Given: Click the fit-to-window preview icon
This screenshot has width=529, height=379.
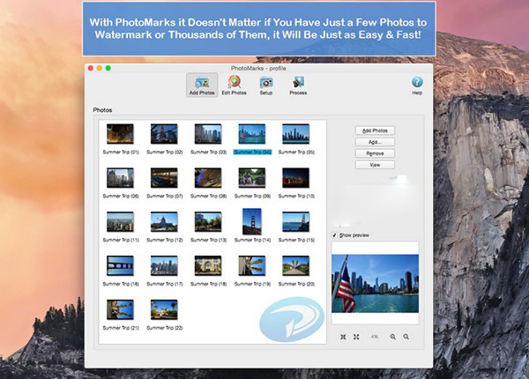Looking at the screenshot, I should coord(343,337).
